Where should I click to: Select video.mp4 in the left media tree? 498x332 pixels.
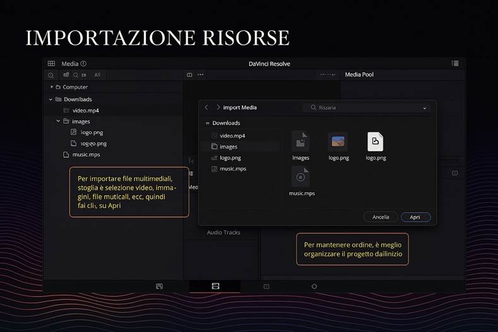point(85,110)
